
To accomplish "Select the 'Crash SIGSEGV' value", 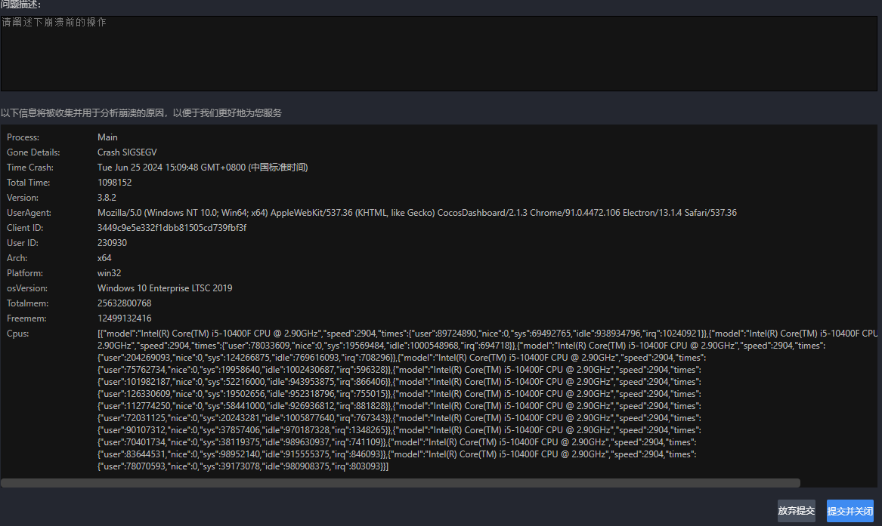I will pos(127,152).
